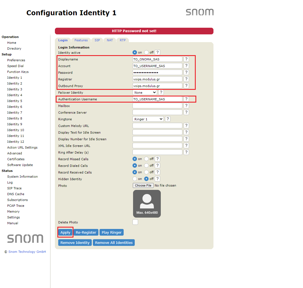Set Identity active to off
Viewport: 303px width, 288px height.
tap(146, 52)
